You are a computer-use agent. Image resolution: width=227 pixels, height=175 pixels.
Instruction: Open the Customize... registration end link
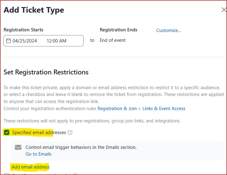point(169,30)
